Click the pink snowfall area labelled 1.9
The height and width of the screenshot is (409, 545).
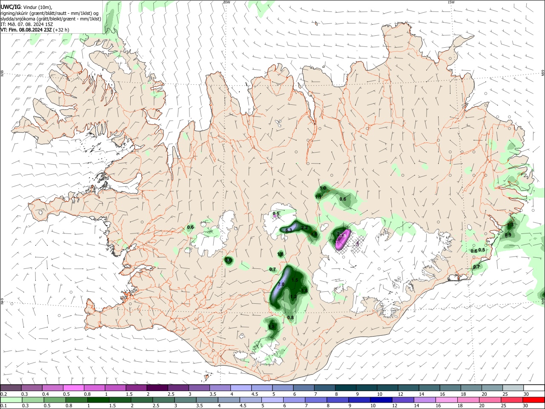click(x=342, y=239)
